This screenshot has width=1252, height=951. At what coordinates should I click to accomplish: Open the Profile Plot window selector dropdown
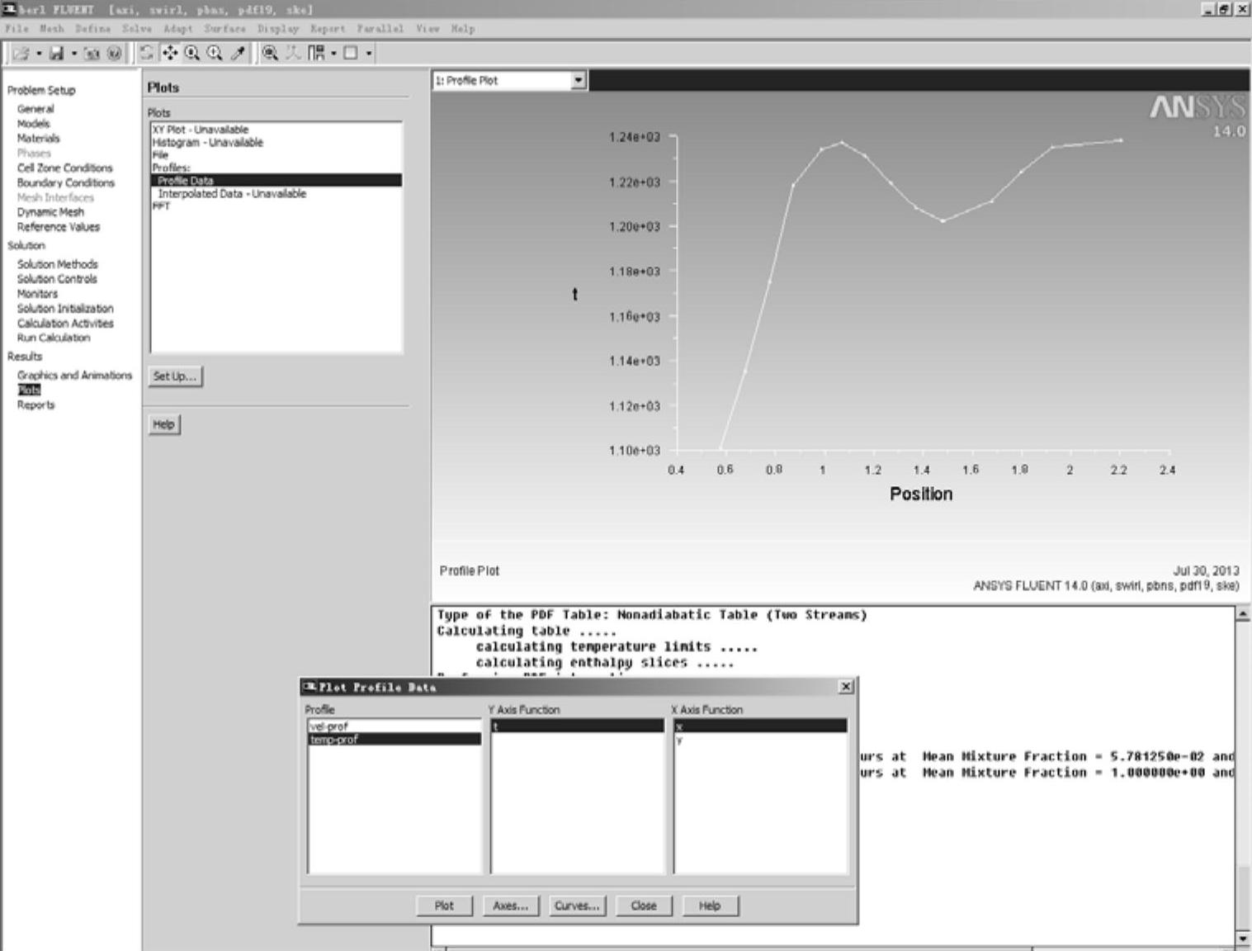tap(579, 80)
